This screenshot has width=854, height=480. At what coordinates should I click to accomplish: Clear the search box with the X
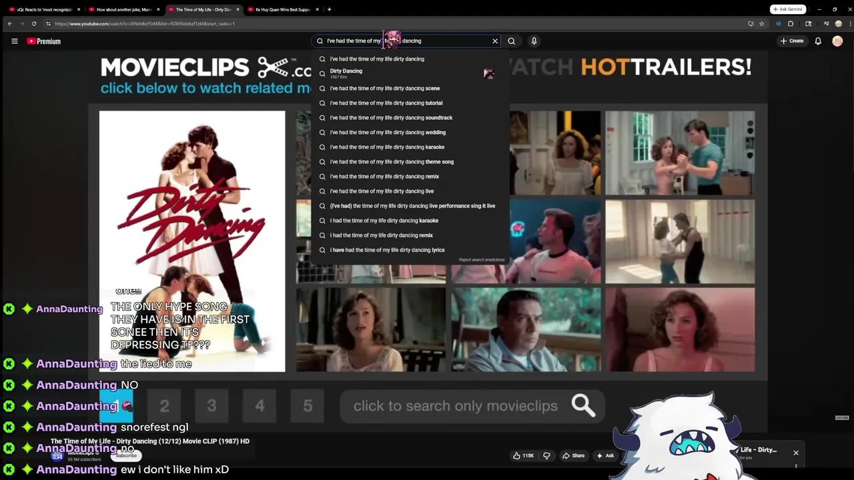click(x=495, y=41)
